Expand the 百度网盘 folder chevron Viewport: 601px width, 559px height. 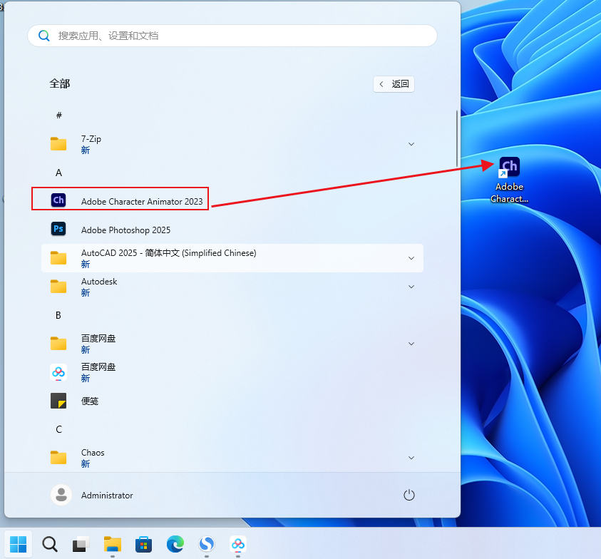coord(411,344)
